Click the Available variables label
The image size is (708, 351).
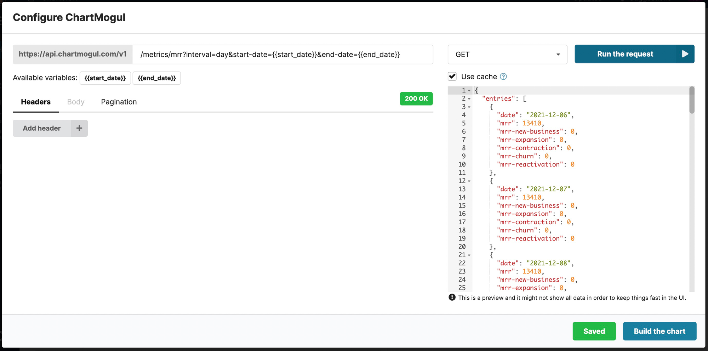[x=45, y=78]
